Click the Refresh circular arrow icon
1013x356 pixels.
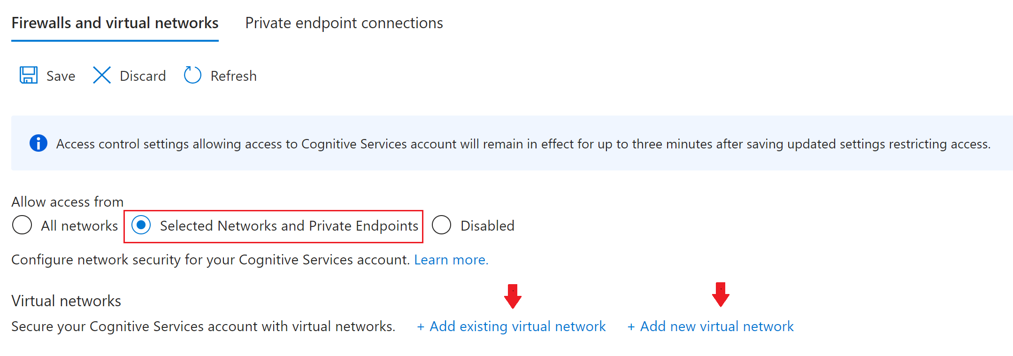click(x=192, y=75)
